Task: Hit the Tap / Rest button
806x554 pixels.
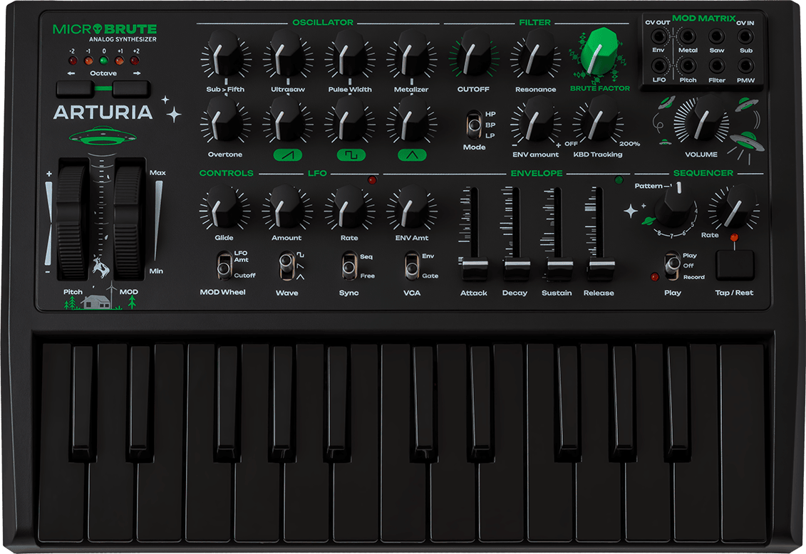Action: click(x=735, y=266)
